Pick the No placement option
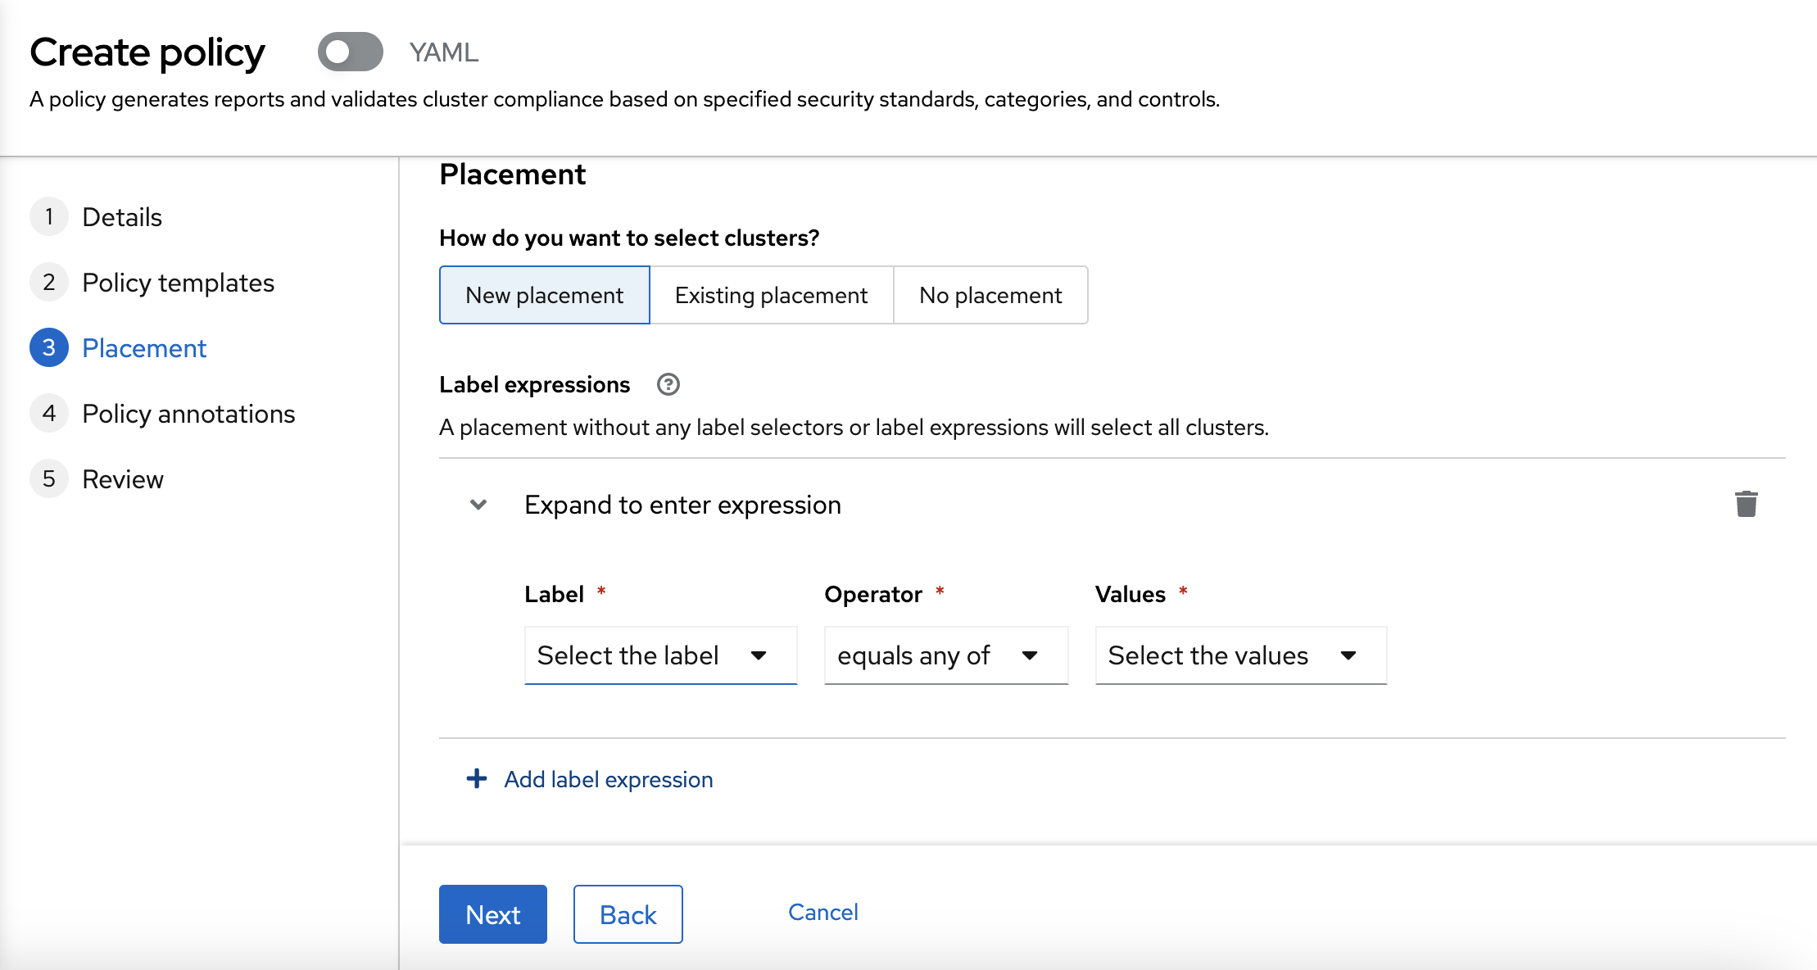The image size is (1817, 970). click(x=990, y=295)
